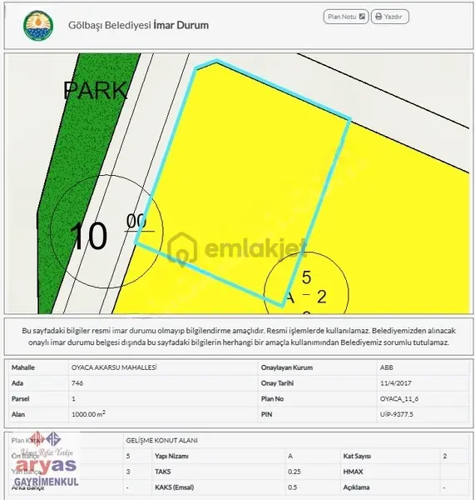Click the Onaylayan Kurum value ABB
The width and height of the screenshot is (475, 500).
pos(387,367)
